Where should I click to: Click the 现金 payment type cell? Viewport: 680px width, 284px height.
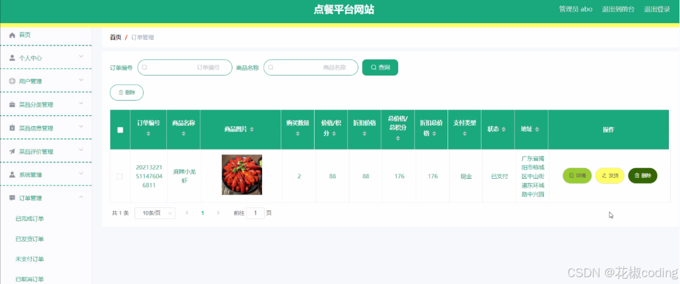coord(466,177)
